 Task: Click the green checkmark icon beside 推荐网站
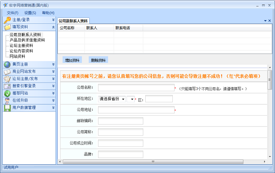tap(7, 93)
